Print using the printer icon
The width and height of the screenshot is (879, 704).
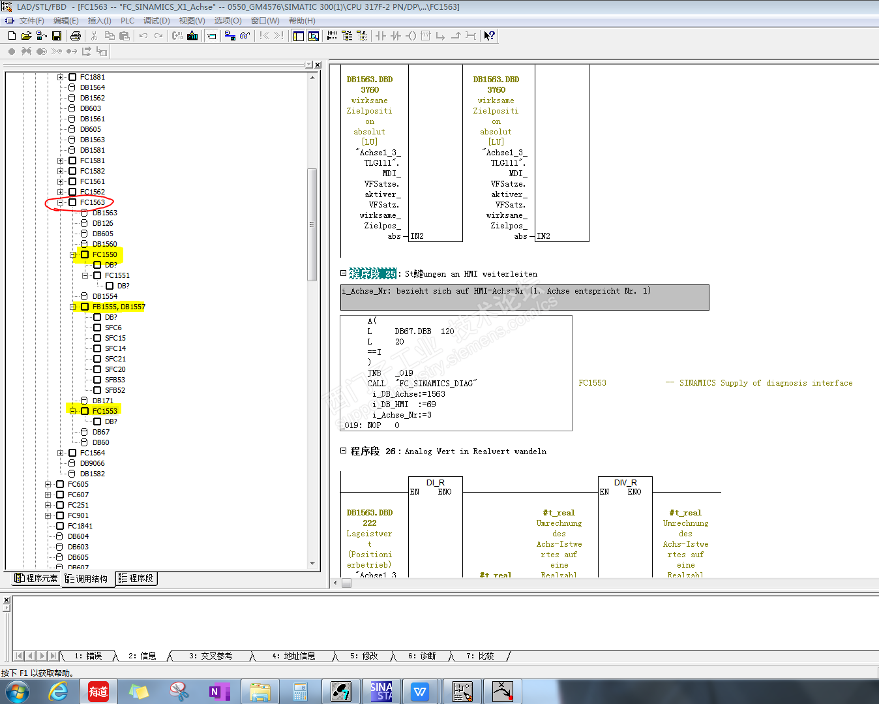pyautogui.click(x=76, y=36)
